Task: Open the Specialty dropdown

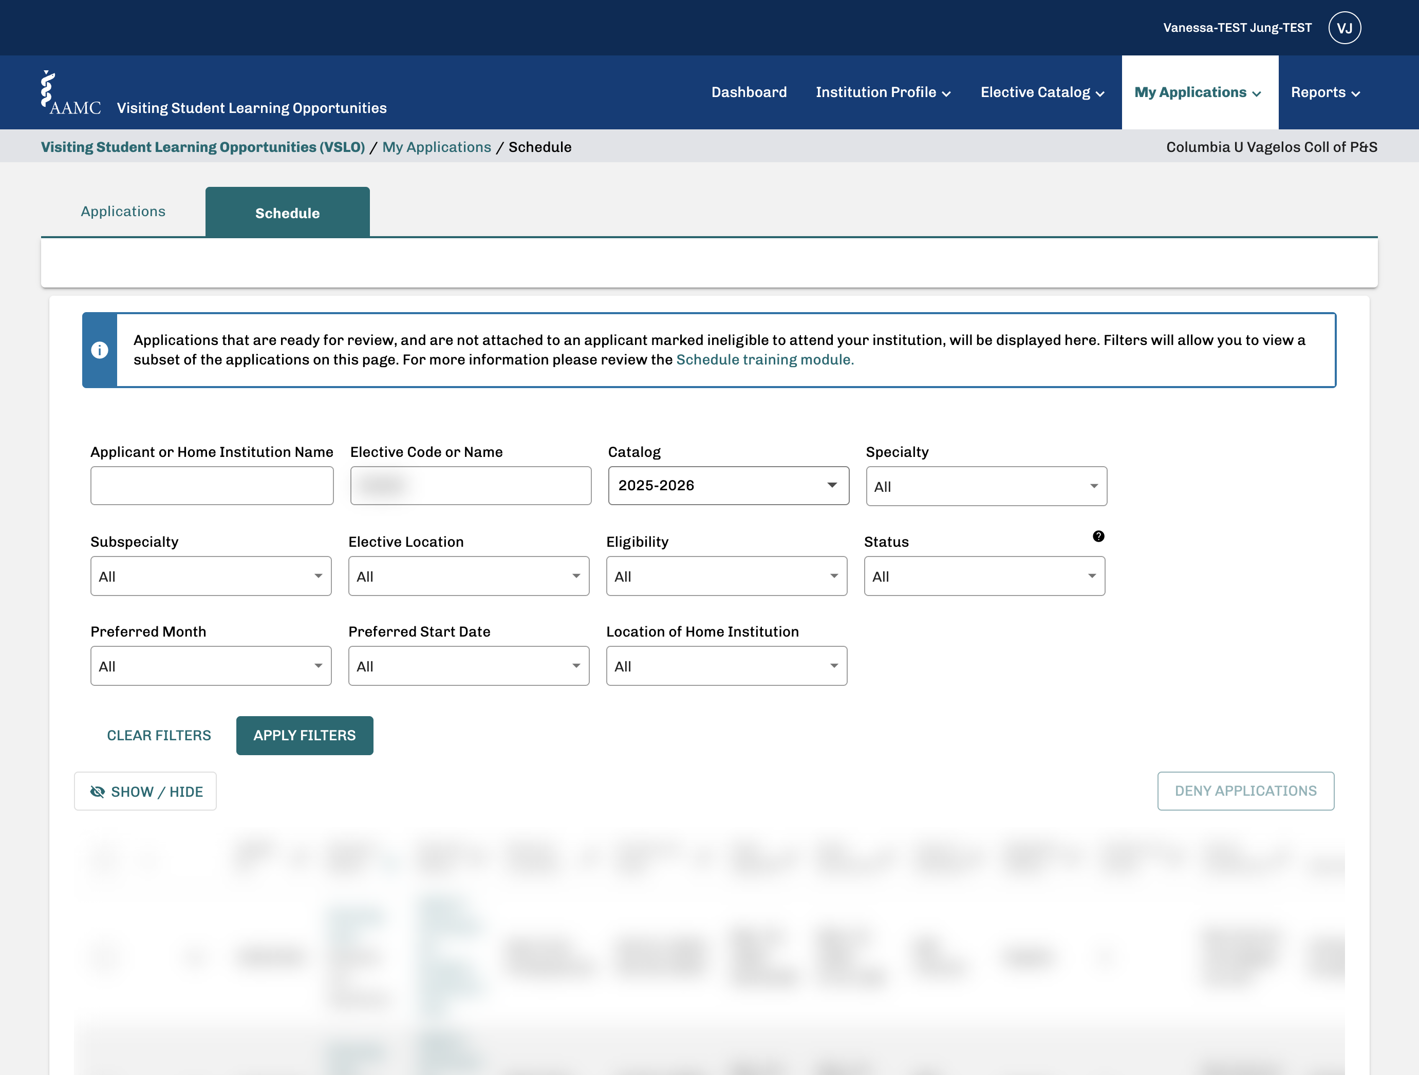Action: pyautogui.click(x=986, y=486)
